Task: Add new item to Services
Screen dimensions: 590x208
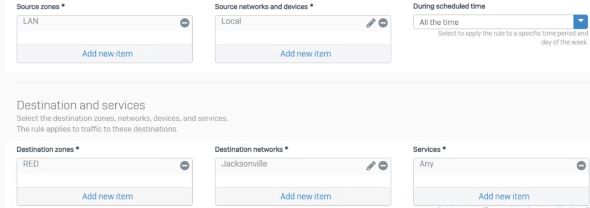Action: click(504, 196)
